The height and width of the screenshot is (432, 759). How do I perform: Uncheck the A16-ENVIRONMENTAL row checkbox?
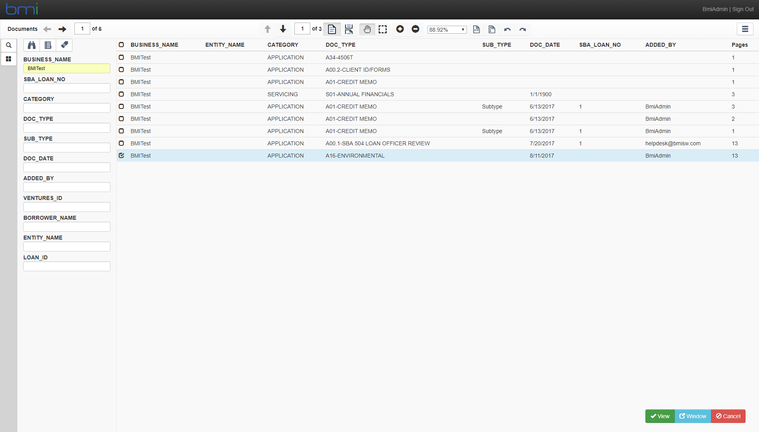point(121,156)
